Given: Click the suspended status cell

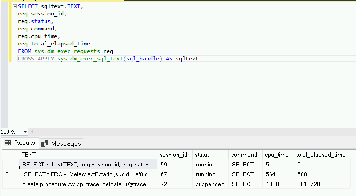Looking at the screenshot, I should tap(210, 184).
